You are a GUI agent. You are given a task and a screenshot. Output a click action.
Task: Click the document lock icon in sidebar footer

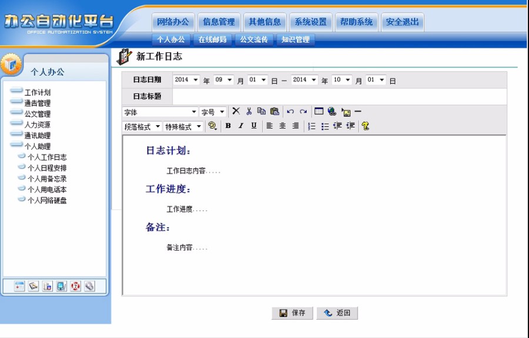click(48, 286)
